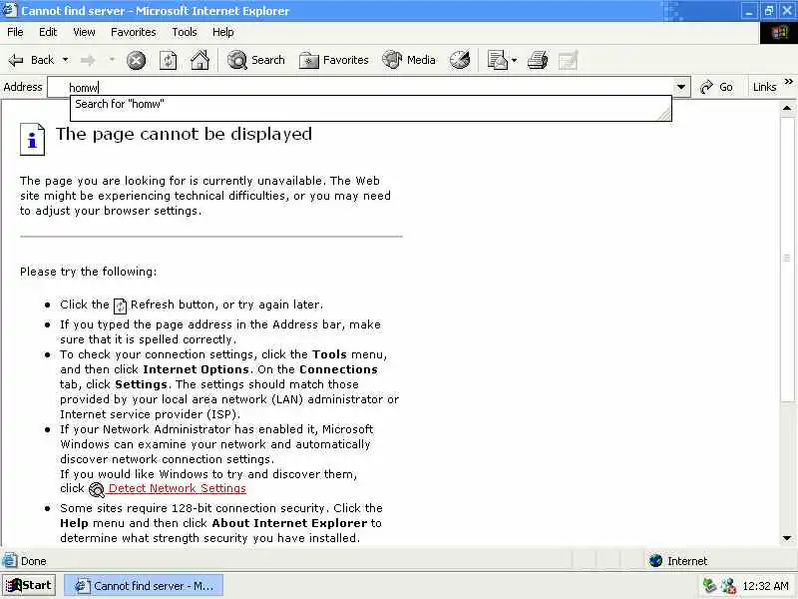
Task: Open the Start menu
Action: pyautogui.click(x=29, y=586)
